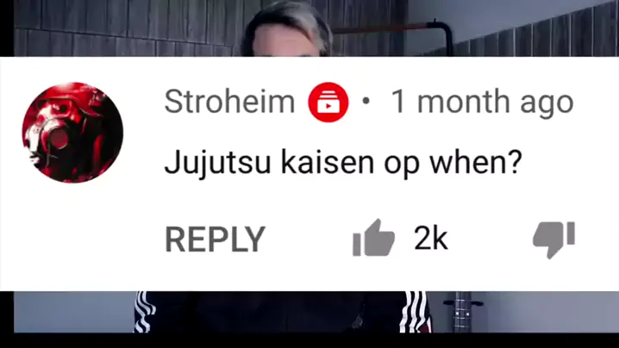
Task: Select the 'Jujutsu kaisen op when?' comment text
Action: (343, 163)
